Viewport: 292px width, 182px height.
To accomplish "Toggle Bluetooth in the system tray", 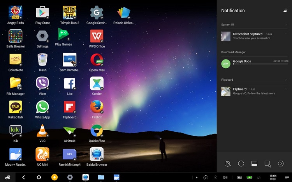I will pyautogui.click(x=215, y=178).
